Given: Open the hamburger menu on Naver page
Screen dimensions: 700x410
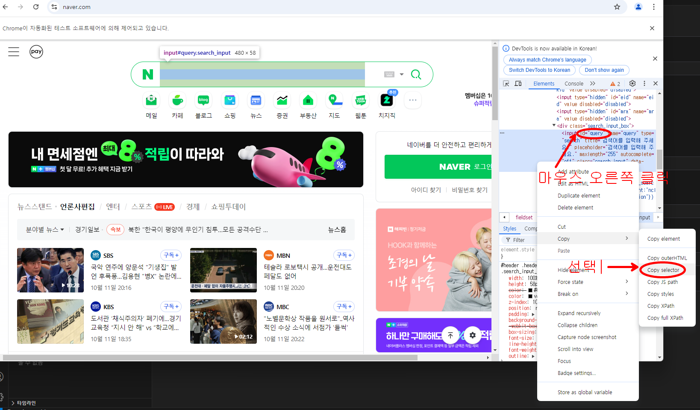Looking at the screenshot, I should click(x=14, y=52).
